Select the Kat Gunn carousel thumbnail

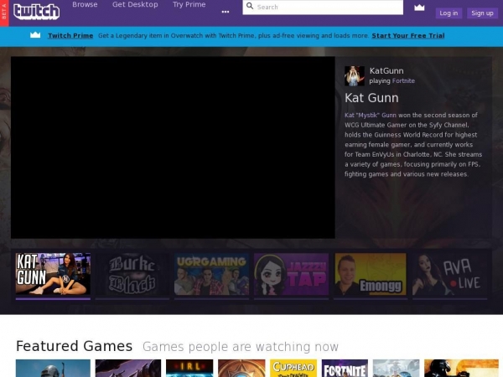point(53,274)
